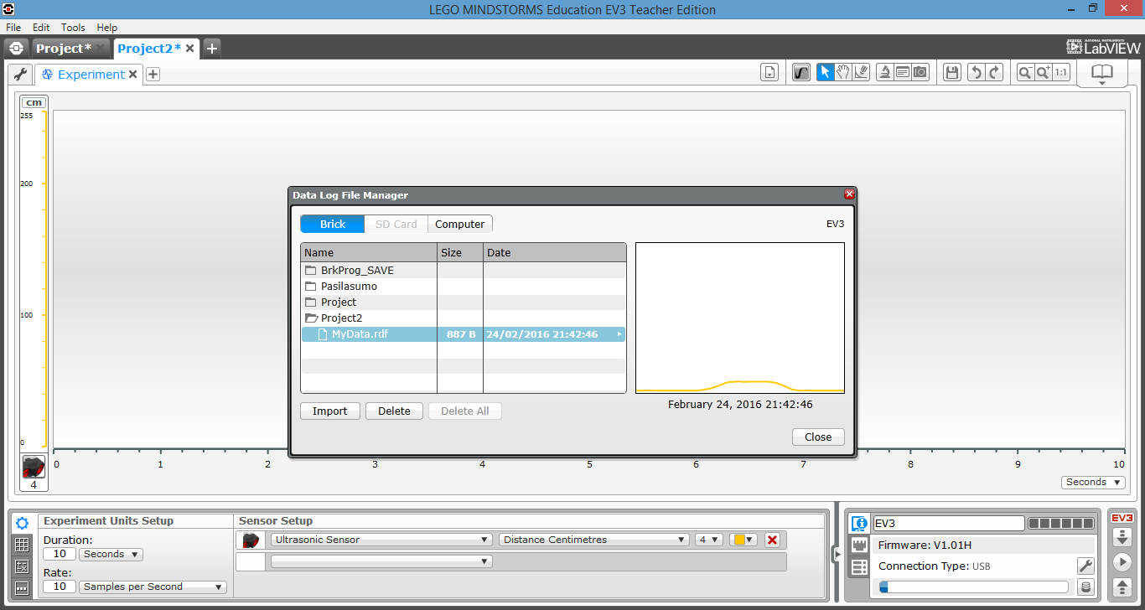Download the experiment to the brick
Image resolution: width=1145 pixels, height=610 pixels.
(1122, 536)
